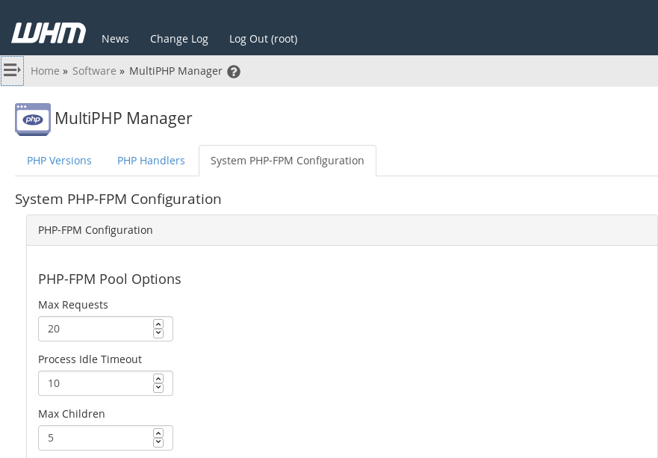Click MultiPHP Manager breadcrumb
The image size is (658, 458).
pyautogui.click(x=176, y=71)
